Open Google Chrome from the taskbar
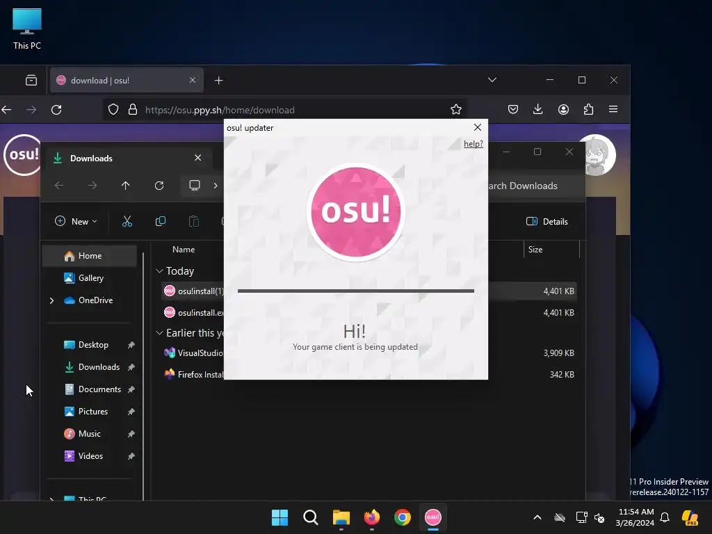The width and height of the screenshot is (712, 534). point(403,517)
